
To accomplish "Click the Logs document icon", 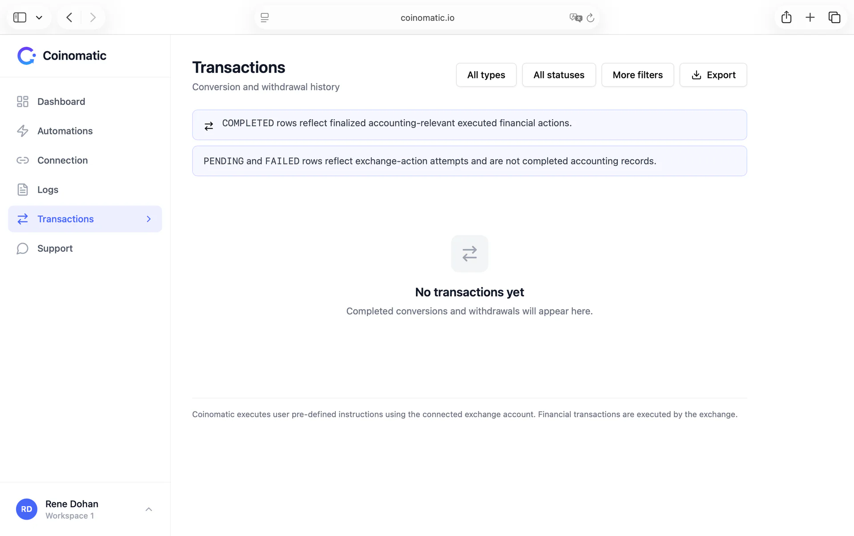I will click(x=23, y=189).
